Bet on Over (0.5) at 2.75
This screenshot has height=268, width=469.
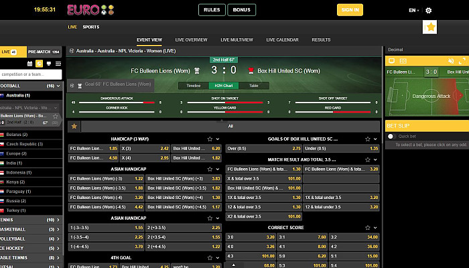tap(263, 149)
